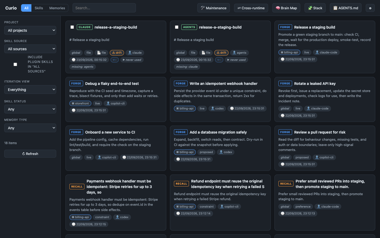Click the version badge on CLAUDE card
The image size is (380, 238).
[x=115, y=60]
